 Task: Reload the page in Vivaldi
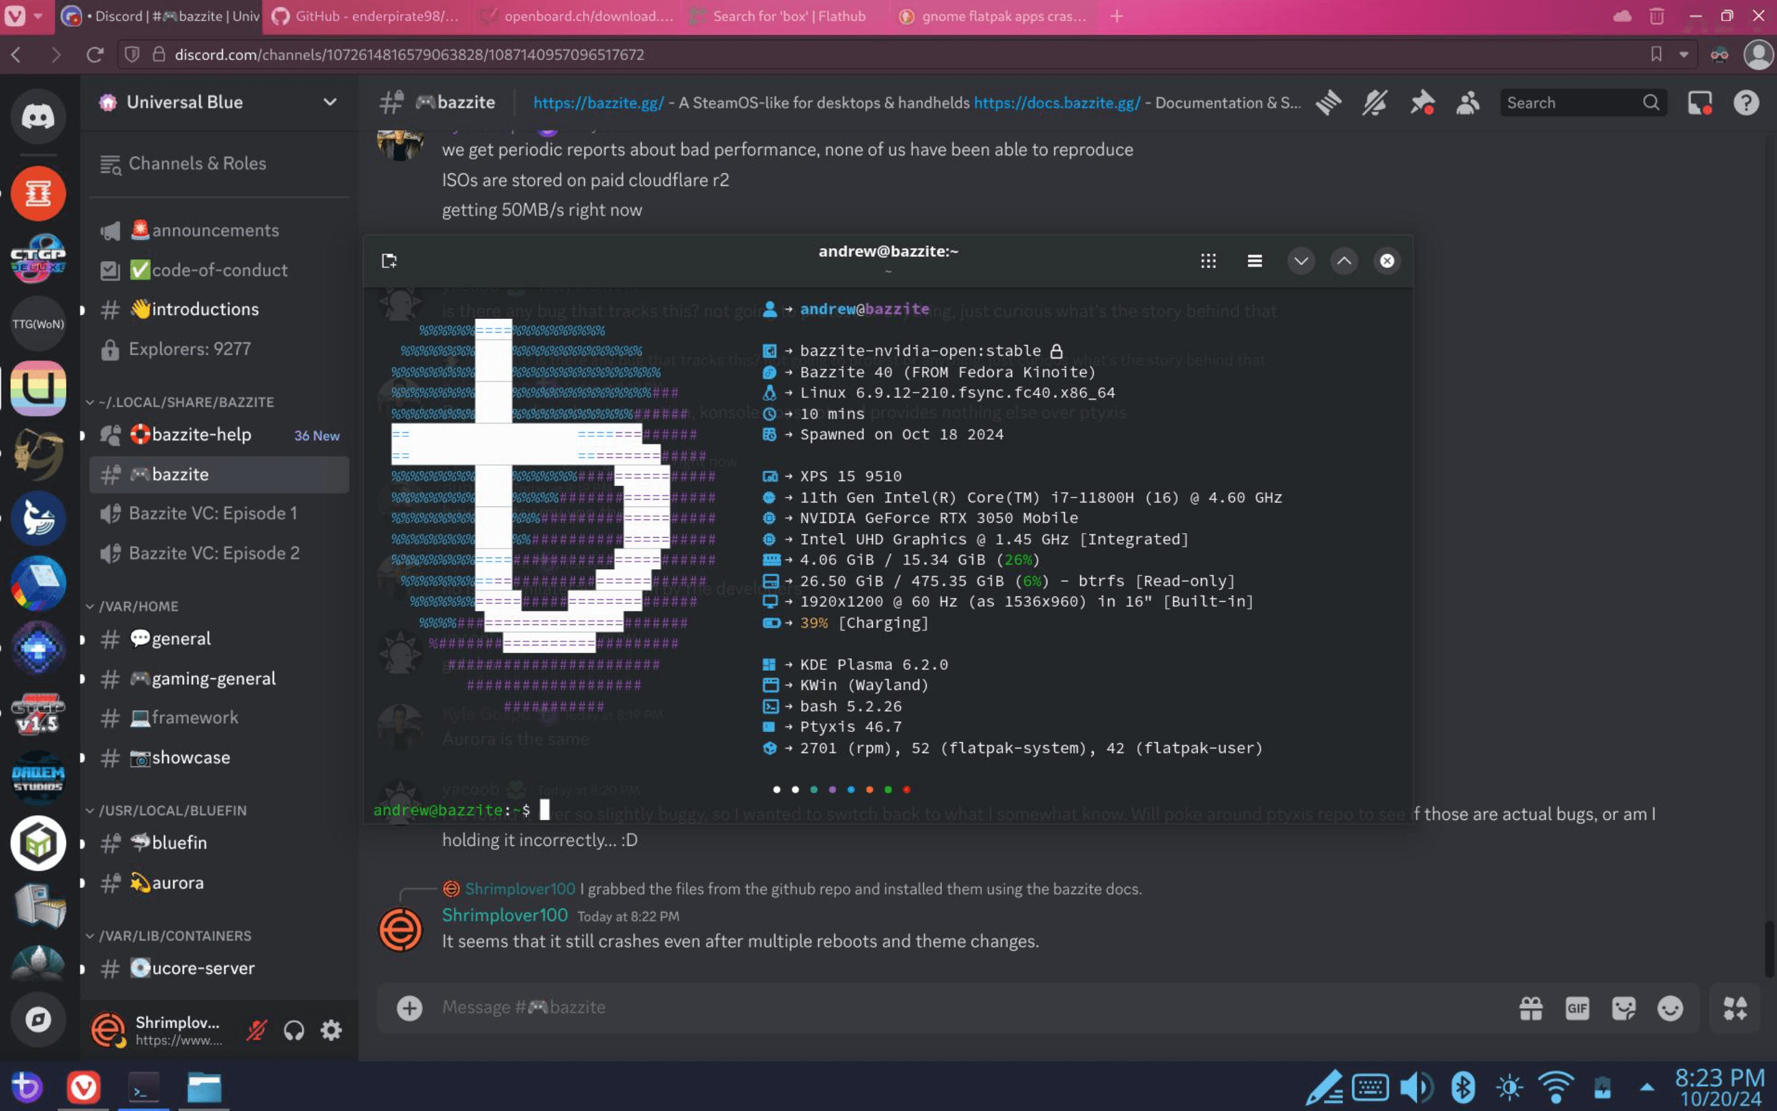pyautogui.click(x=95, y=55)
